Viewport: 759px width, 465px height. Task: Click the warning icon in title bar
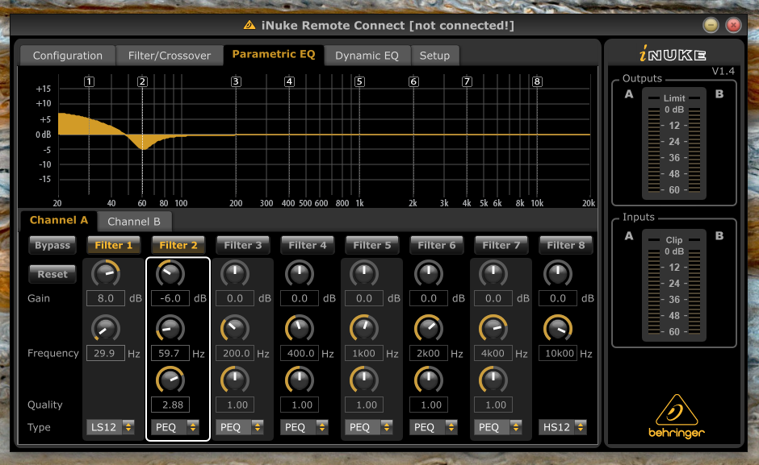250,25
